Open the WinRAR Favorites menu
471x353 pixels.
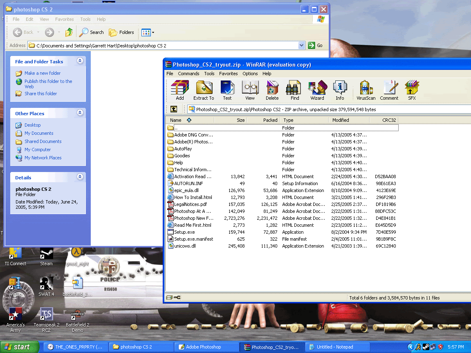pyautogui.click(x=228, y=74)
